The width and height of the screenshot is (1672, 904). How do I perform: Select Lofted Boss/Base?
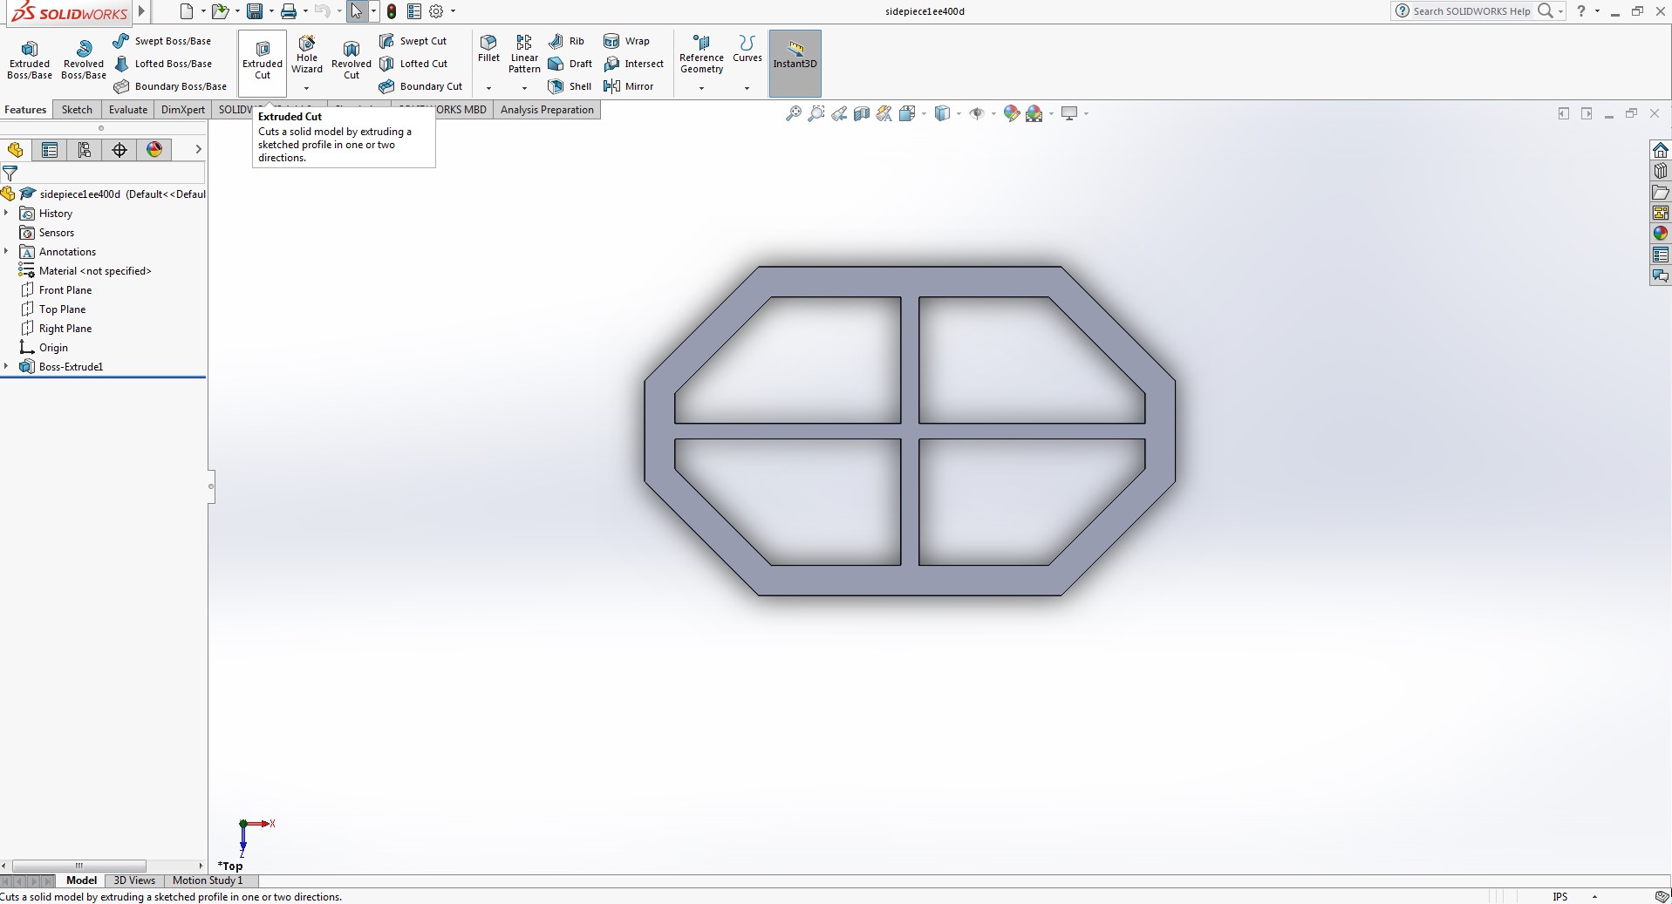[162, 64]
